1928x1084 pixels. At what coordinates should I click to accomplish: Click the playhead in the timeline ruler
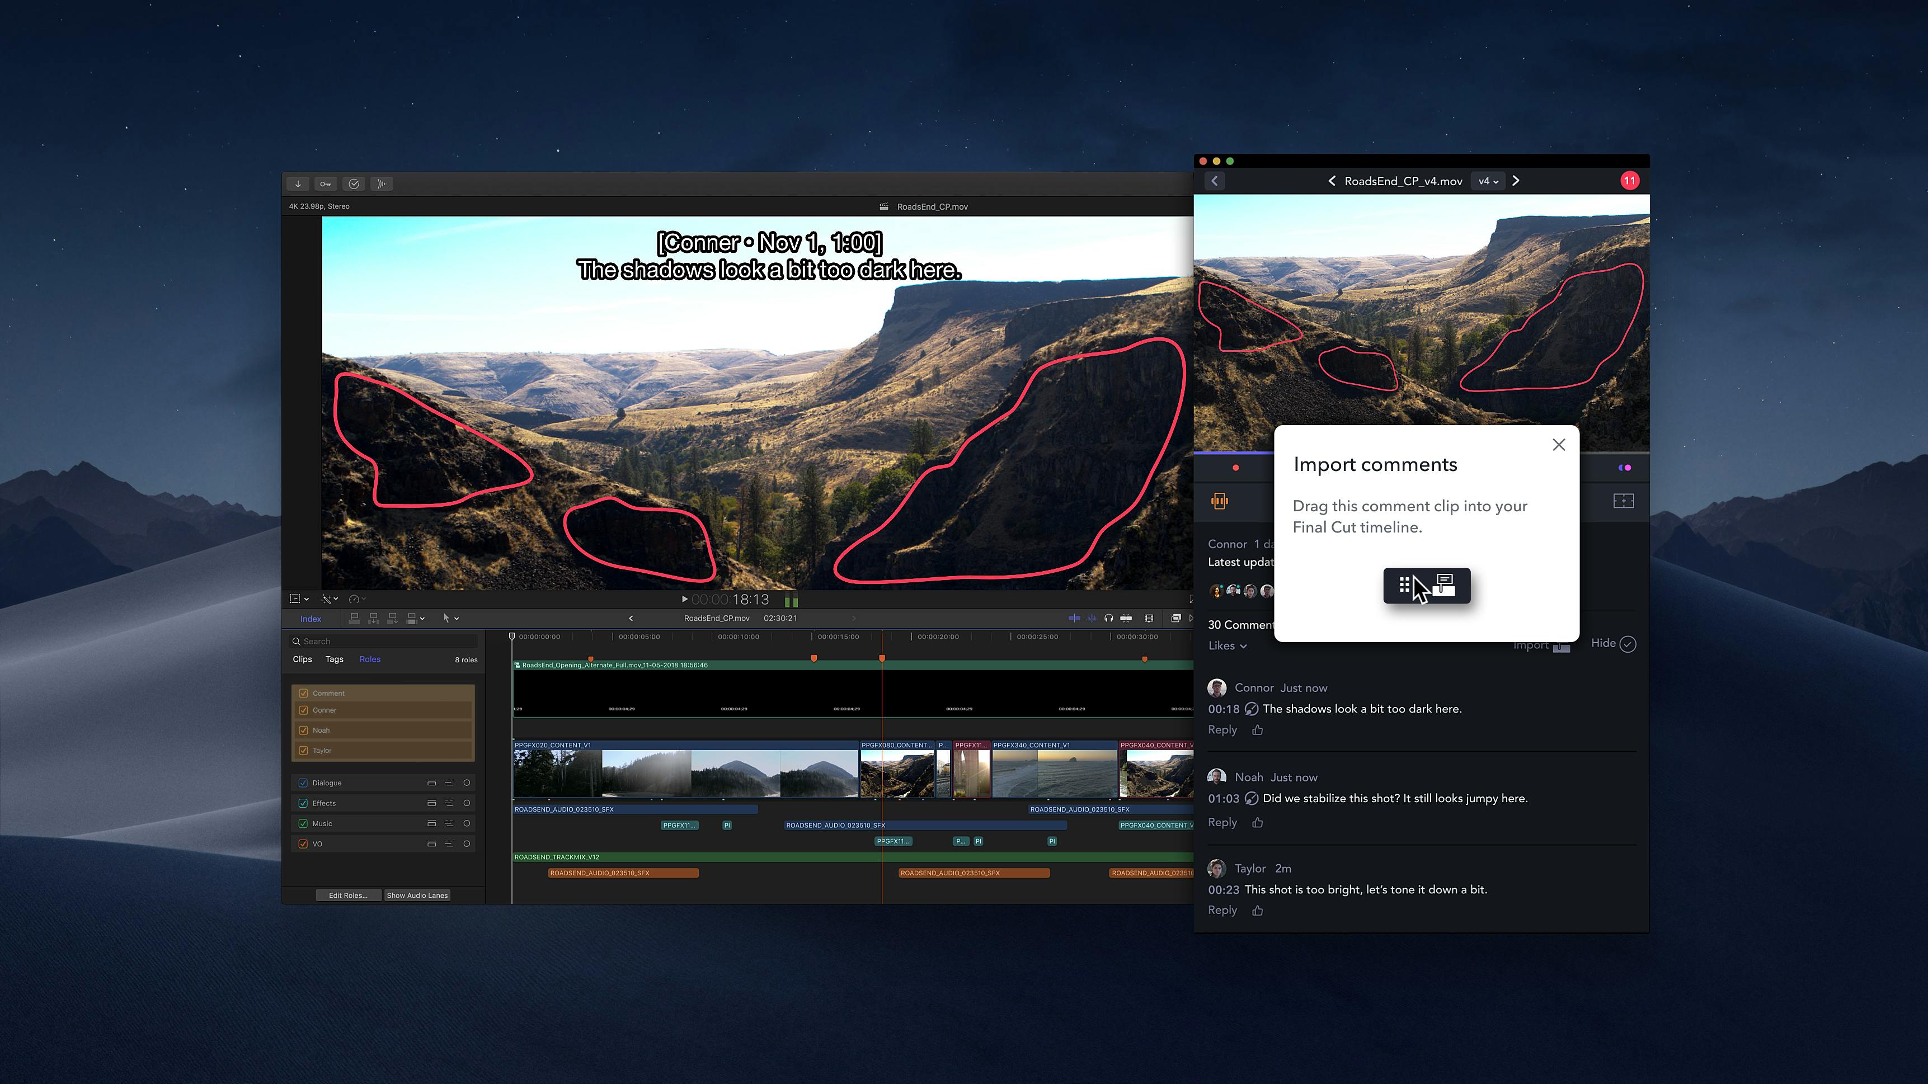pos(512,637)
